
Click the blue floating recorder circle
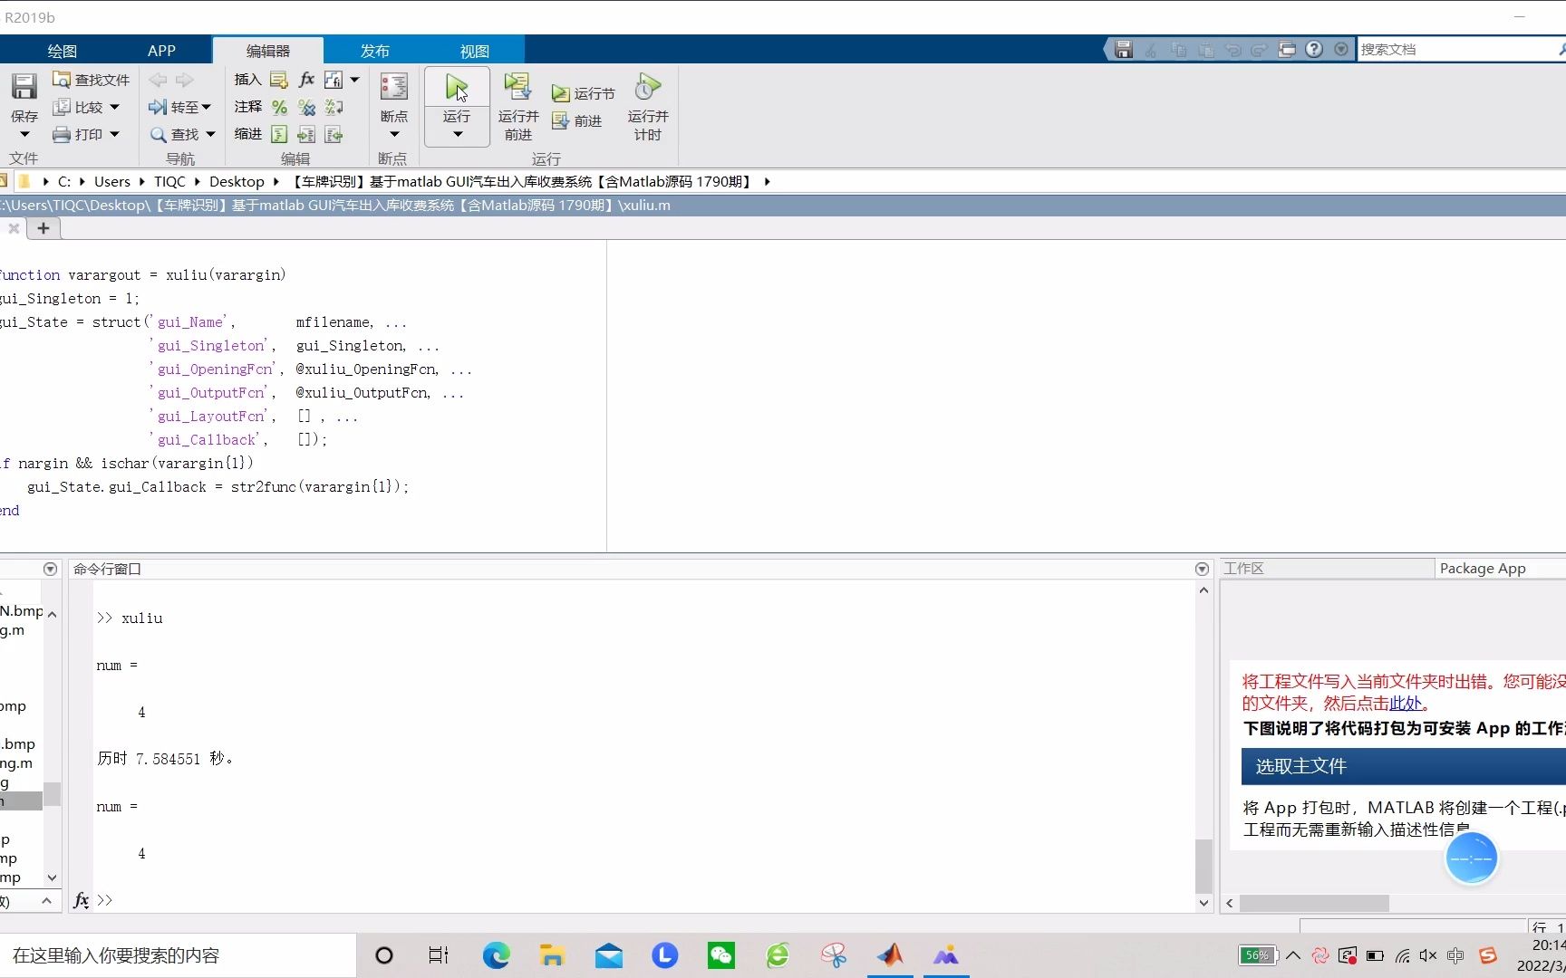(x=1471, y=858)
